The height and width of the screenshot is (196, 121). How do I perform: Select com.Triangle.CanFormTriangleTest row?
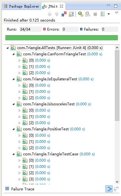pos(63,54)
